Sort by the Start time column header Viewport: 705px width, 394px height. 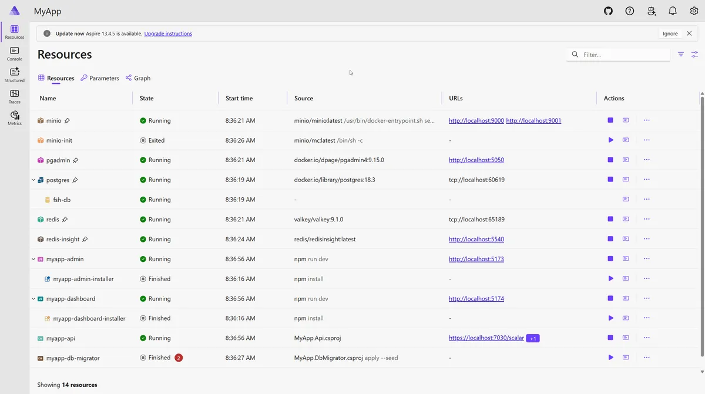tap(239, 98)
